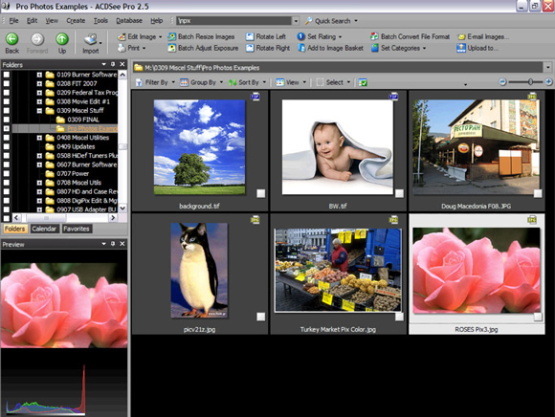Close the Folders pane
This screenshot has width=555, height=417.
point(122,64)
